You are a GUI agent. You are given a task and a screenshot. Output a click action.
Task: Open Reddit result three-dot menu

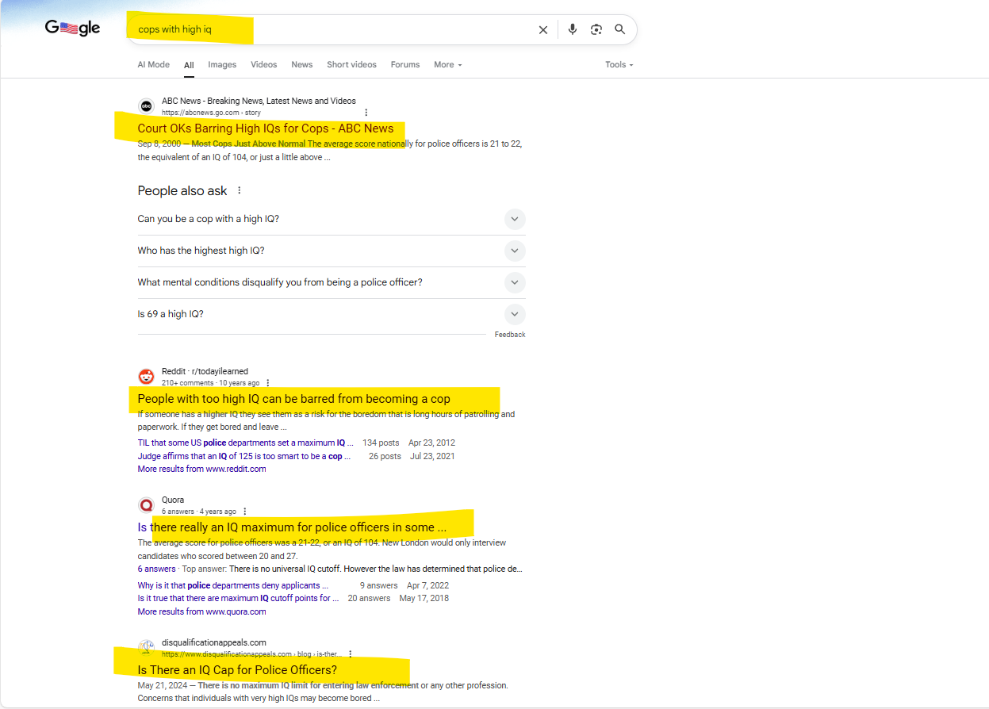tap(268, 383)
